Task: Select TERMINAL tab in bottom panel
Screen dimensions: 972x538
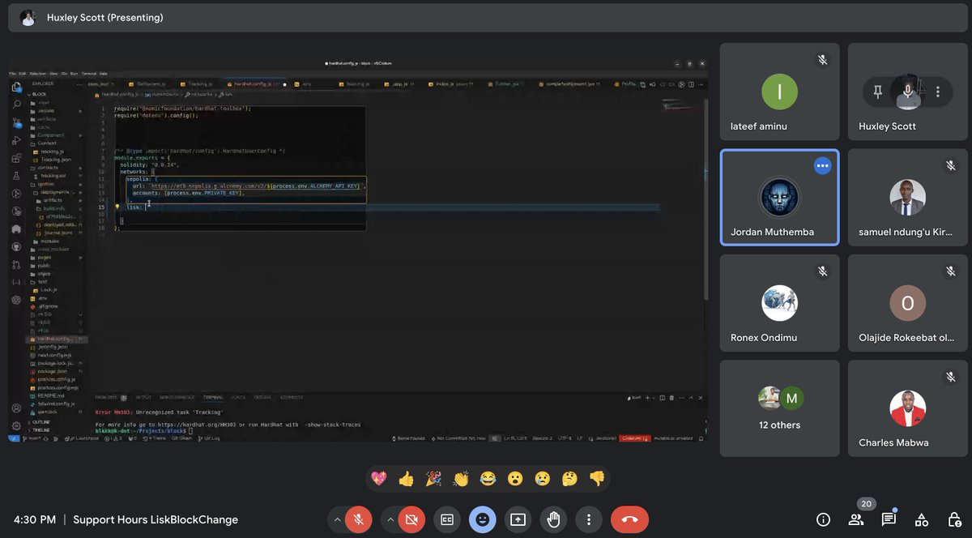Action: (x=213, y=397)
